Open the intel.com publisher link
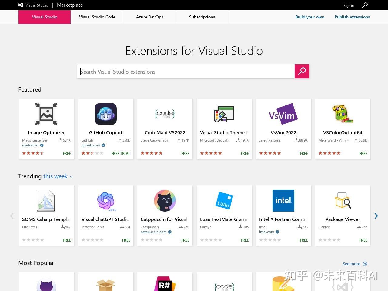The image size is (388, 291). click(266, 232)
